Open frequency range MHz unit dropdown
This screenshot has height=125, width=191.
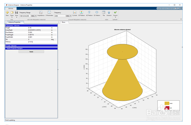click(x=34, y=16)
